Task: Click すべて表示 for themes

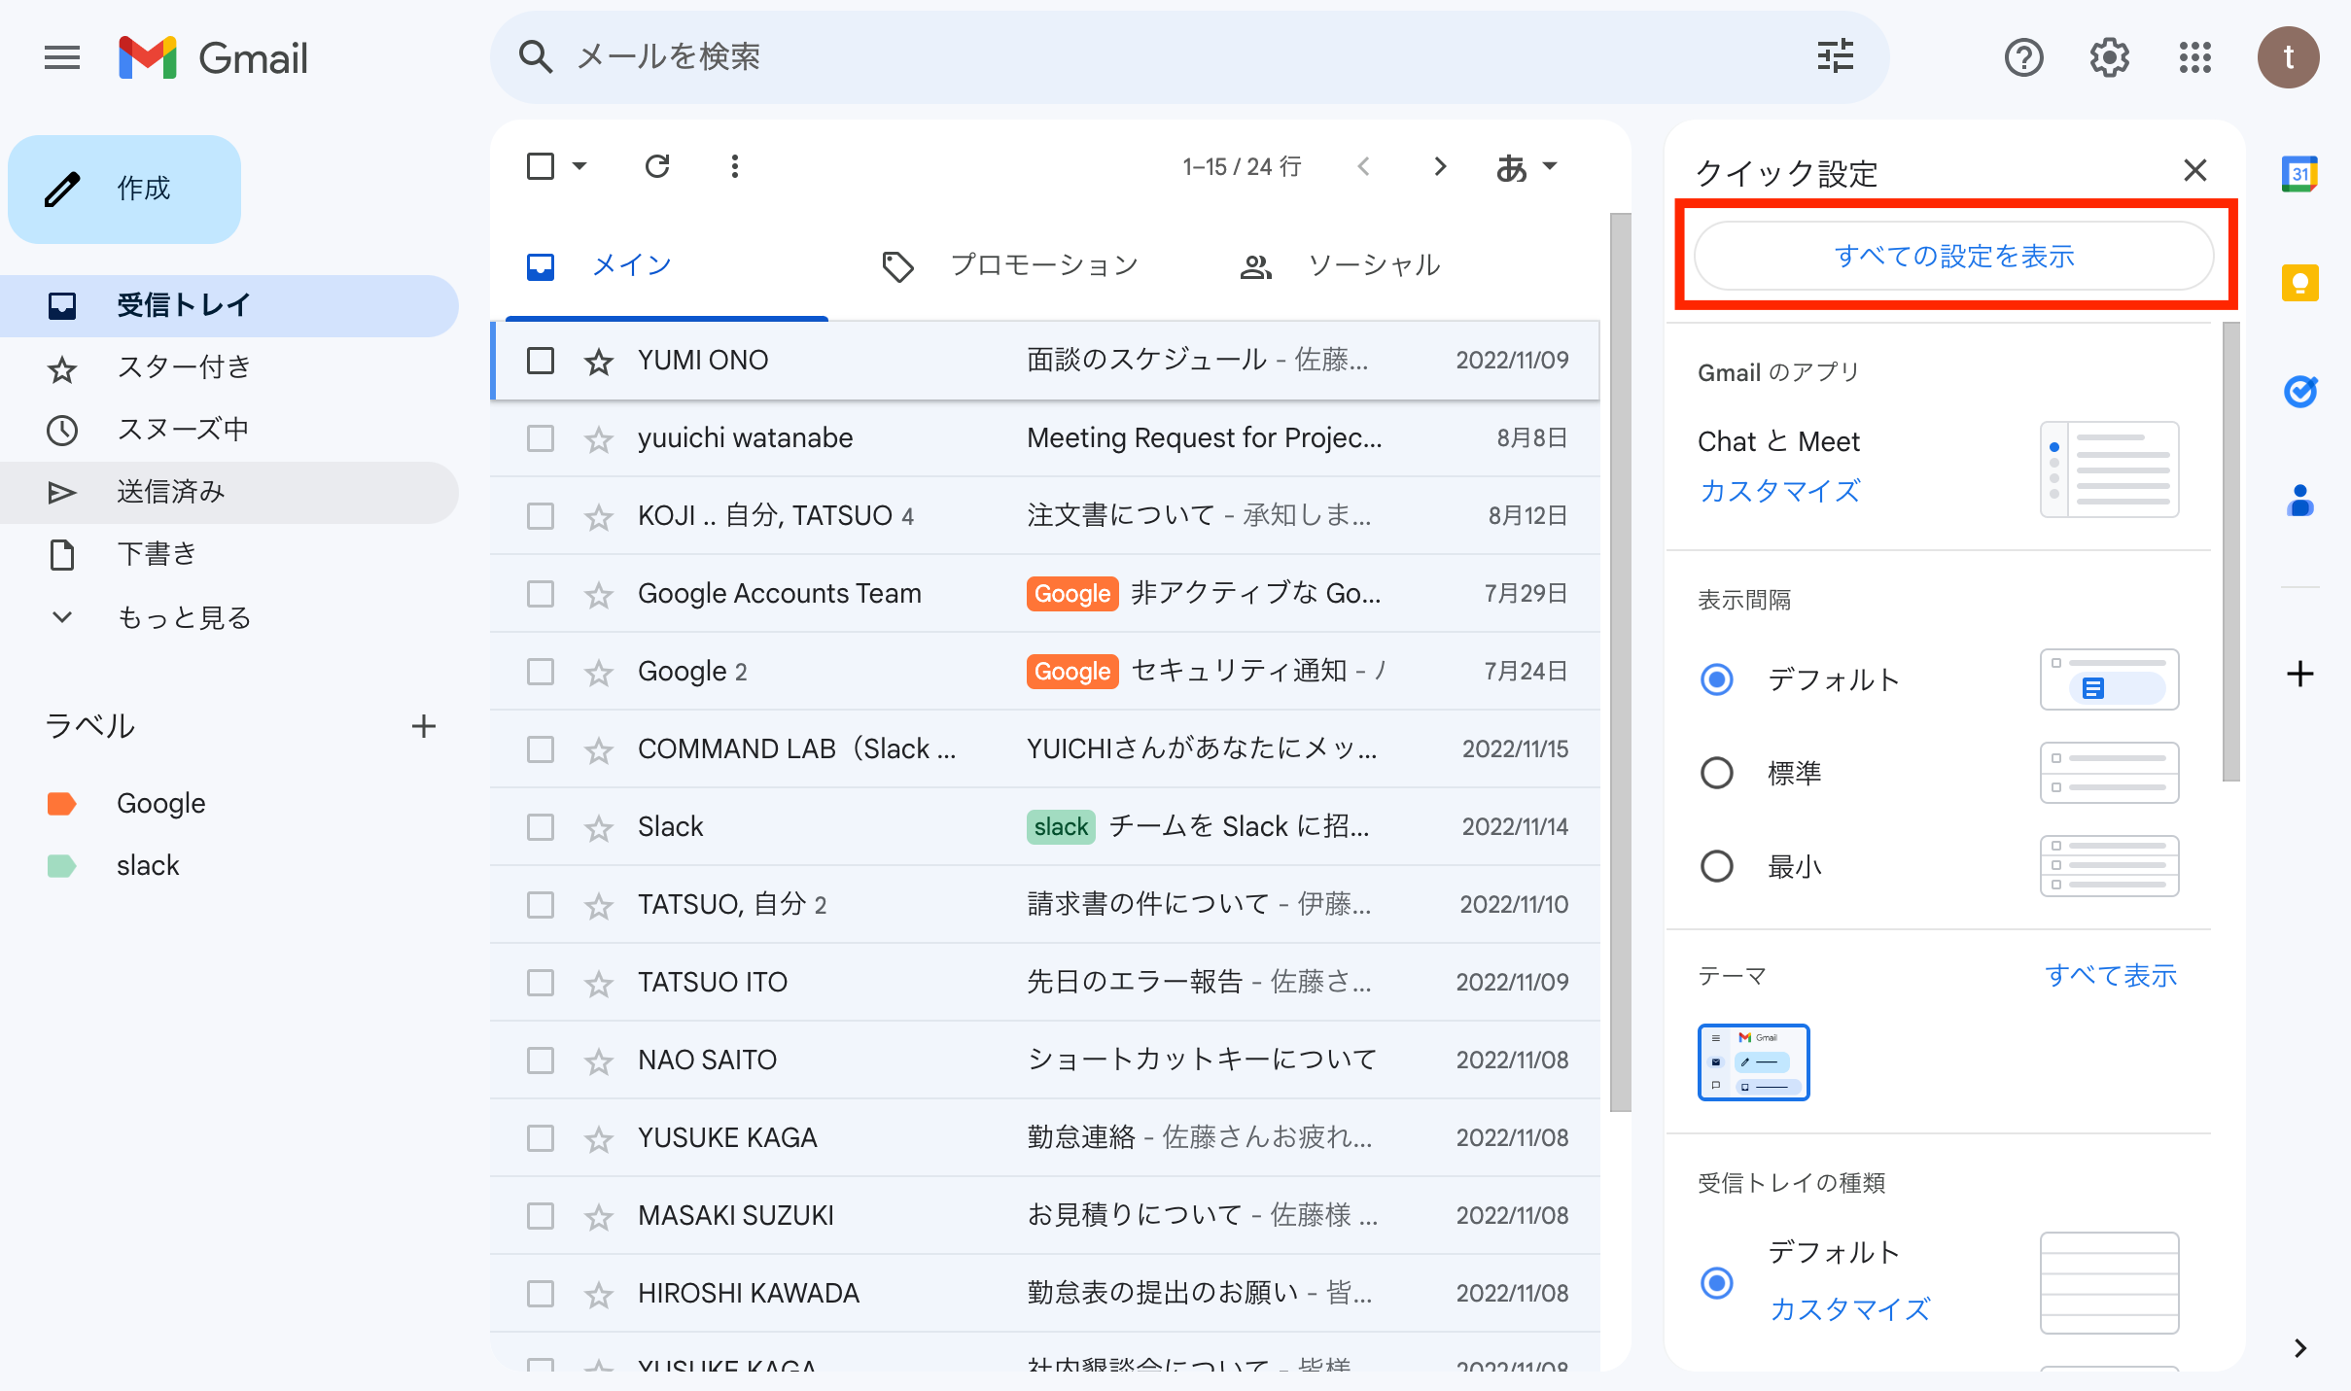Action: pyautogui.click(x=2110, y=975)
